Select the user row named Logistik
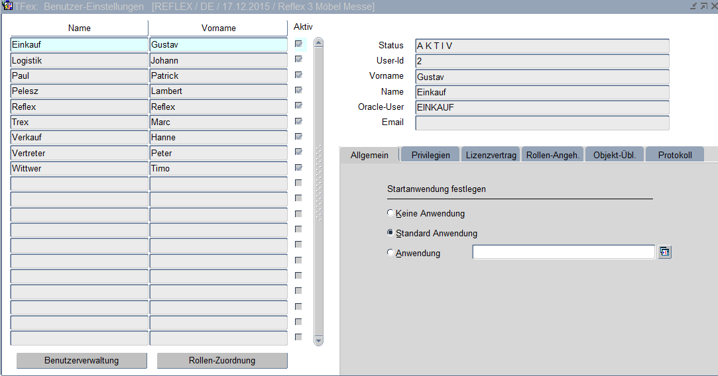 click(79, 60)
